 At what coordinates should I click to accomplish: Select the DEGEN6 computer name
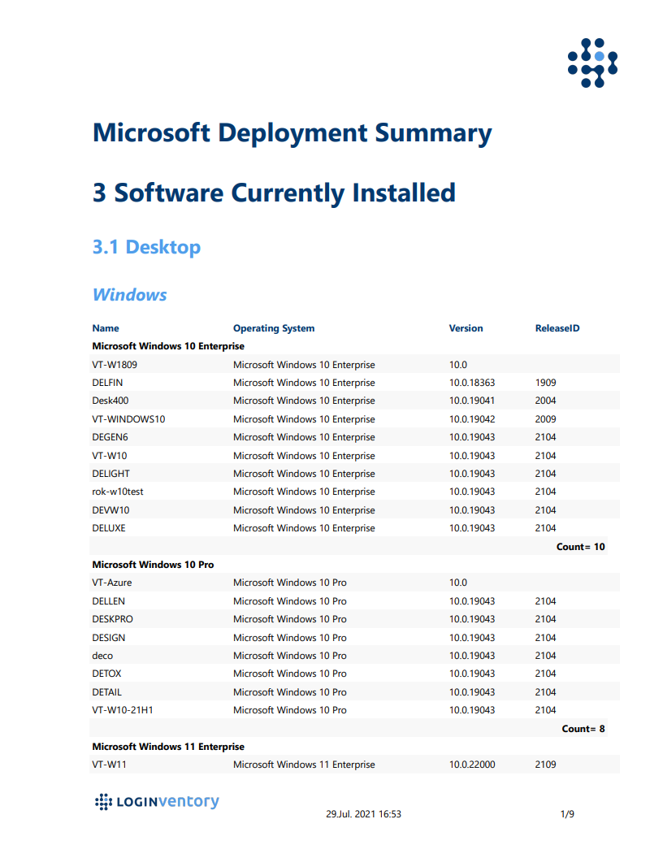coord(110,438)
